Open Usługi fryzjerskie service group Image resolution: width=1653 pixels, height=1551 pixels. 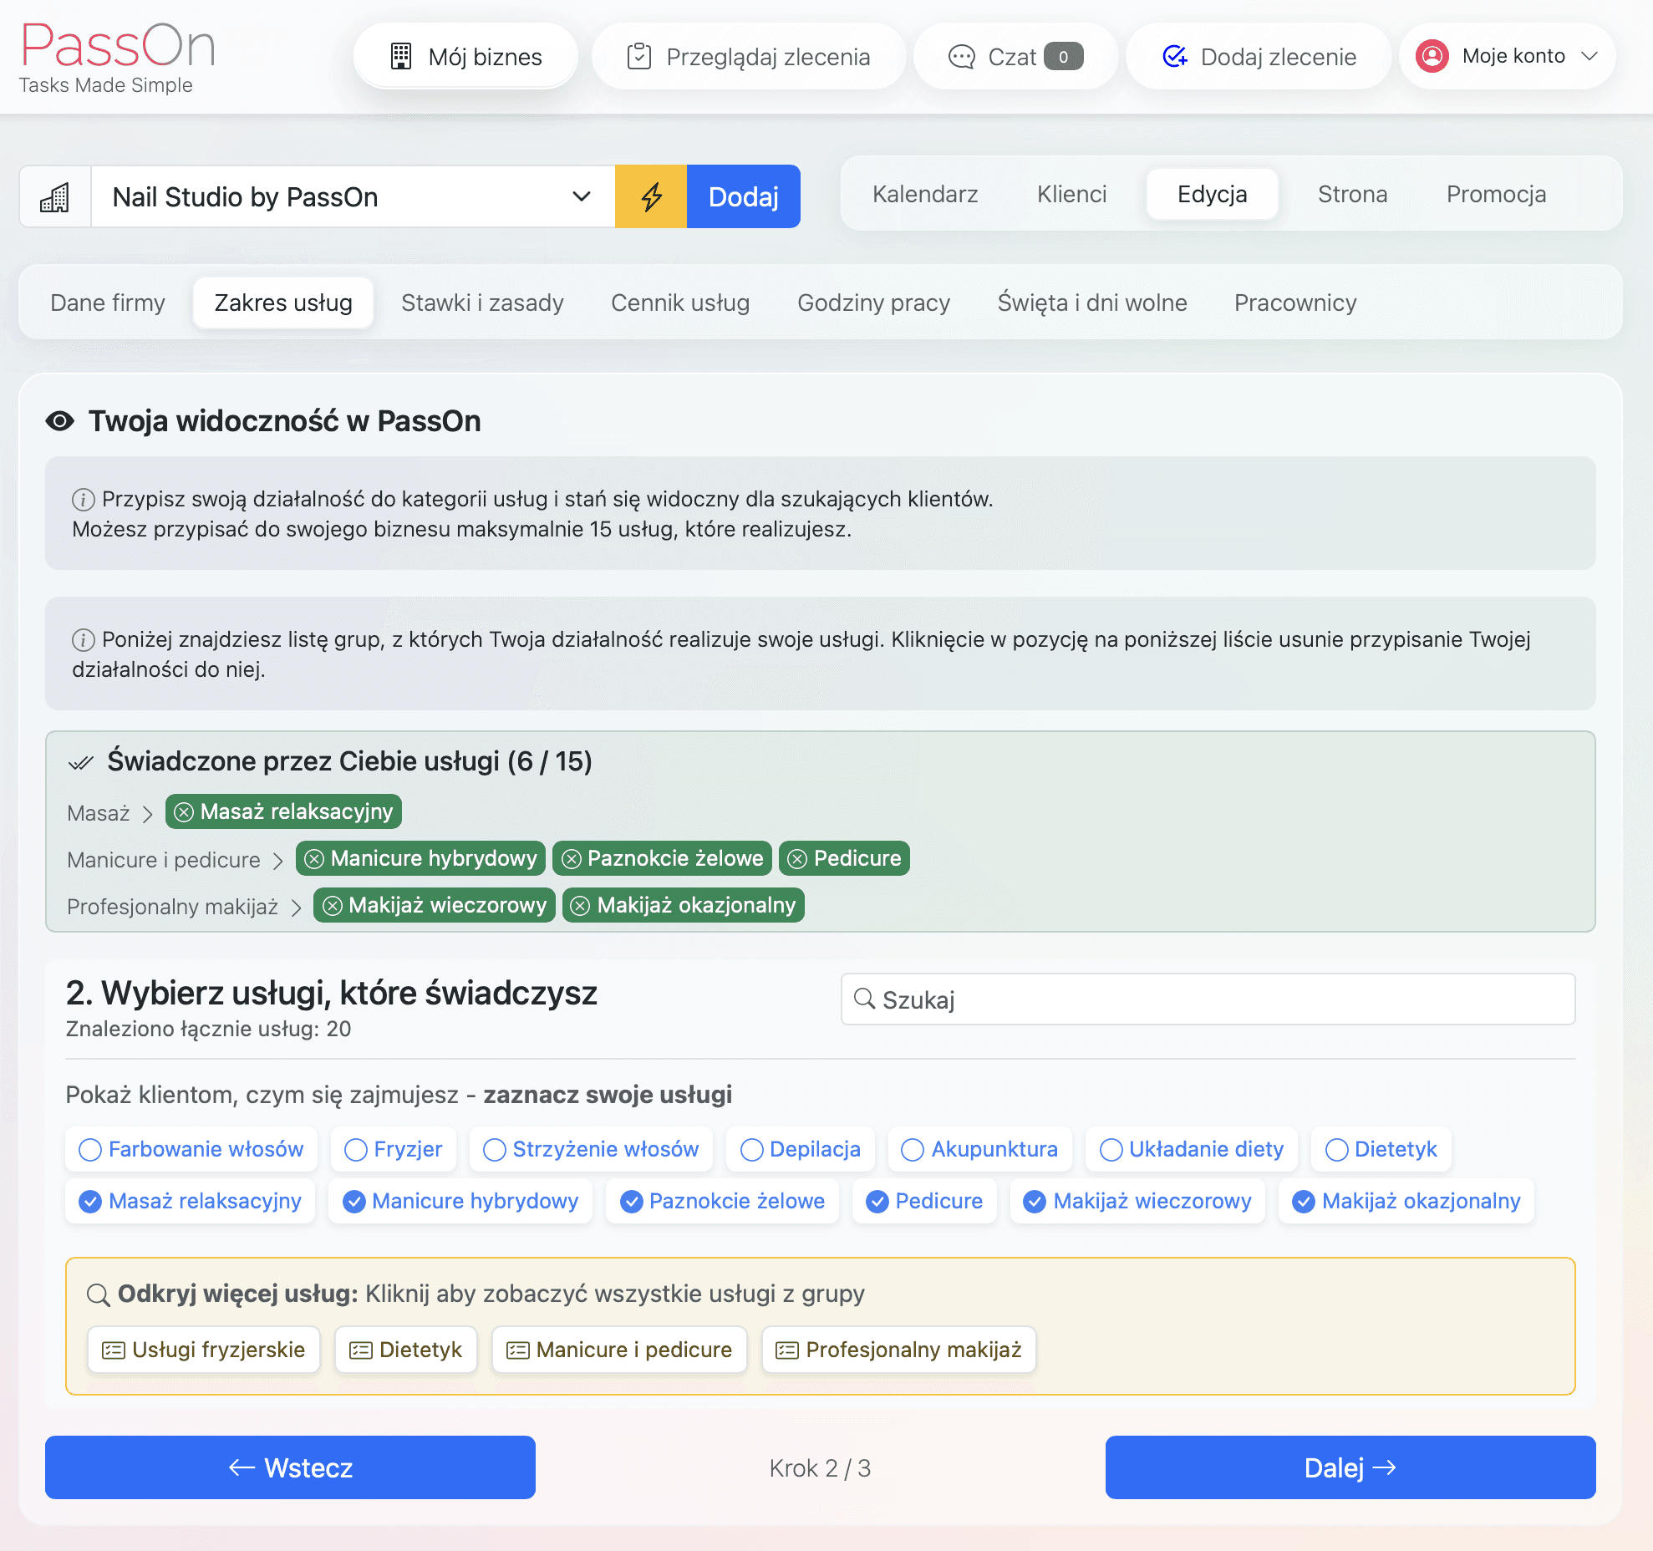[x=204, y=1350]
